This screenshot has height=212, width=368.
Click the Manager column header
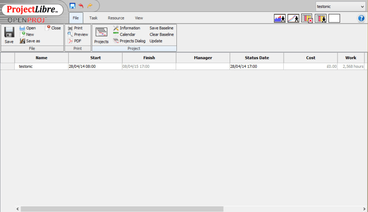point(203,58)
